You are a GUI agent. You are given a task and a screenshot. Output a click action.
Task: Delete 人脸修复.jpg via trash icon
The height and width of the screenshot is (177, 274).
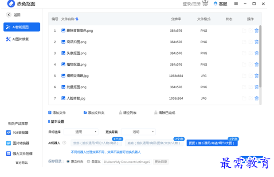coord(256,98)
